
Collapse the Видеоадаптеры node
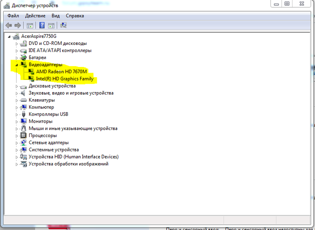17,65
